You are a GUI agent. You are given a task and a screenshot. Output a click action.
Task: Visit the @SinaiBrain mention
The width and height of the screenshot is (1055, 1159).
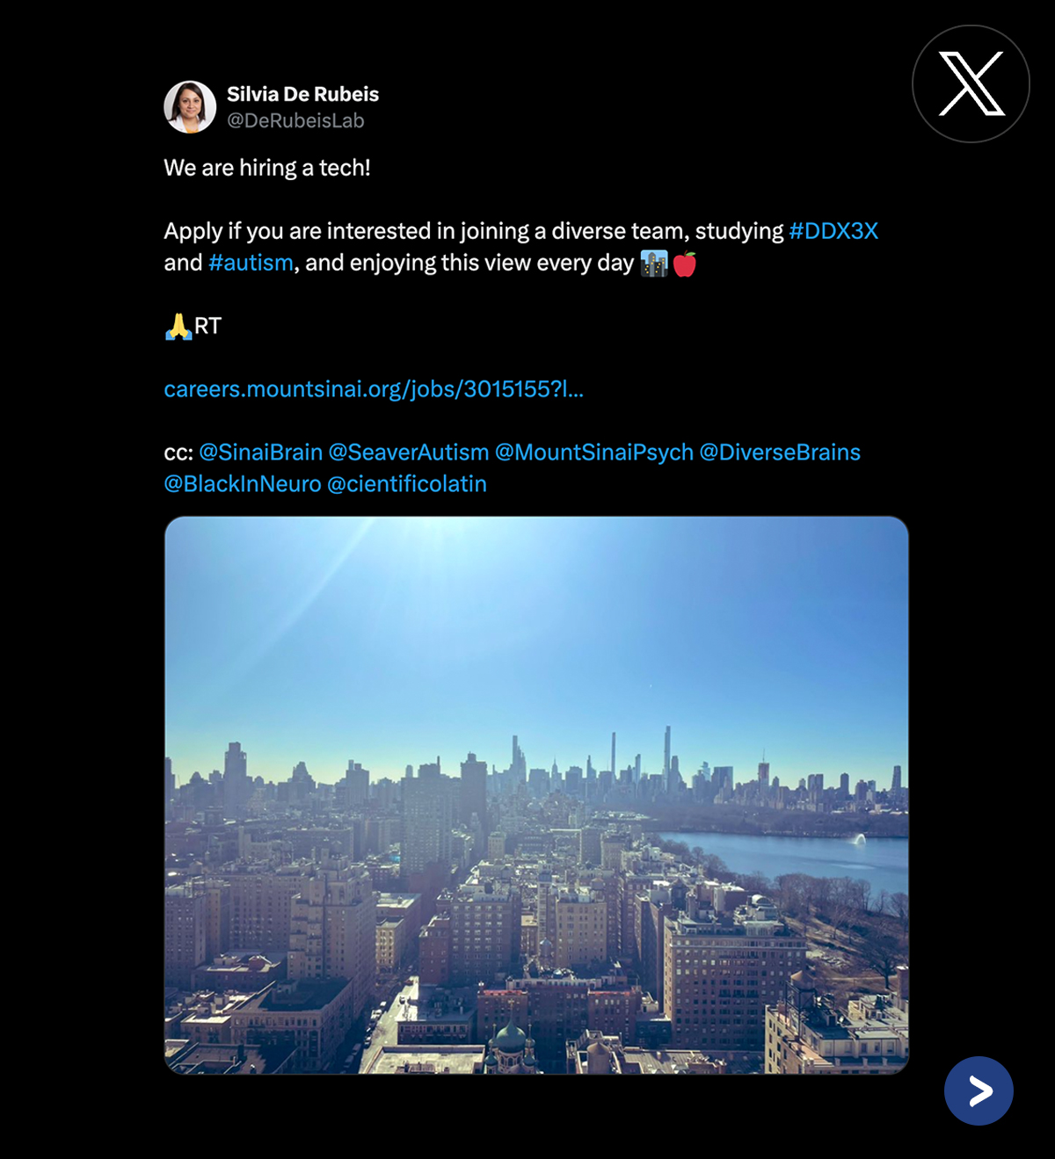(261, 453)
